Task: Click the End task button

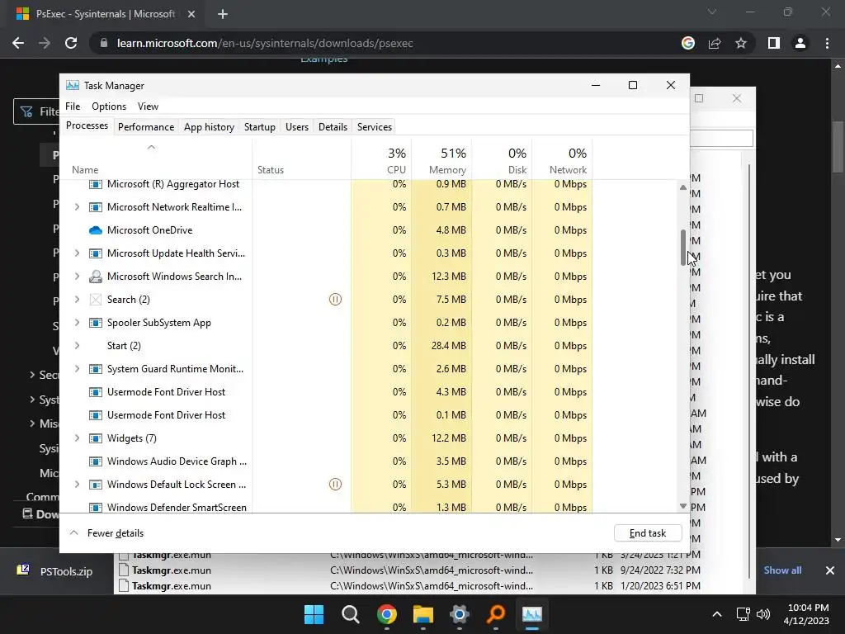Action: point(648,533)
